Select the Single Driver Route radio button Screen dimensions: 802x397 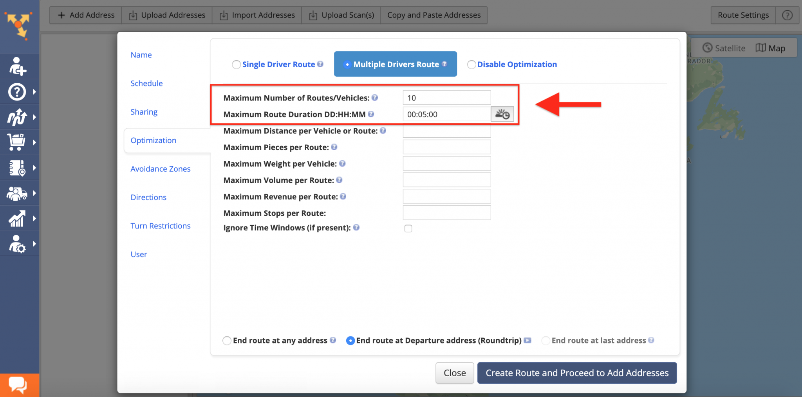[236, 64]
